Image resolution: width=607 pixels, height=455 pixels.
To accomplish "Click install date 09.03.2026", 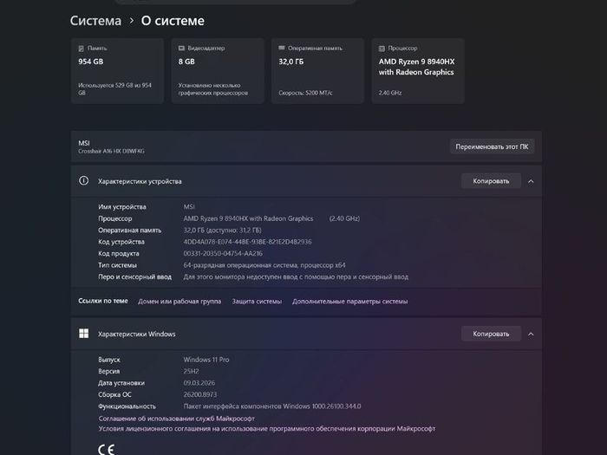I will point(199,383).
